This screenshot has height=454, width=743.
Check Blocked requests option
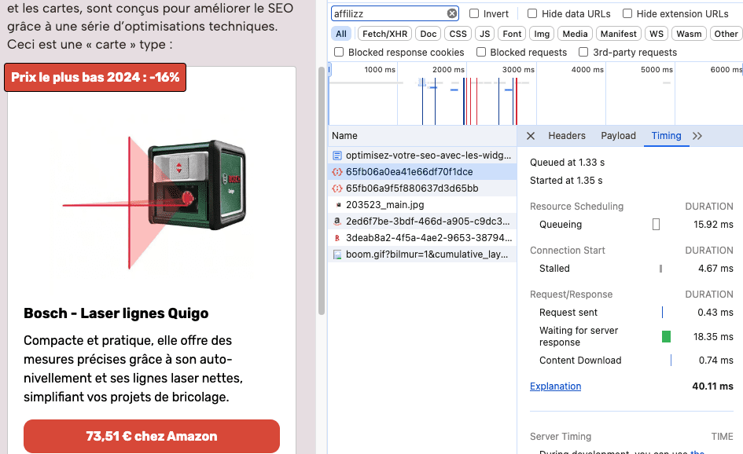pos(481,52)
